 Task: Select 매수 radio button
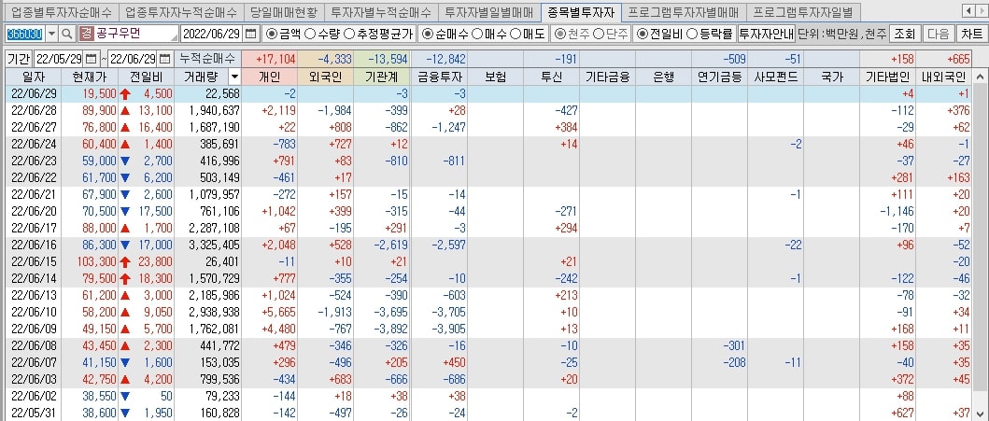pyautogui.click(x=477, y=34)
